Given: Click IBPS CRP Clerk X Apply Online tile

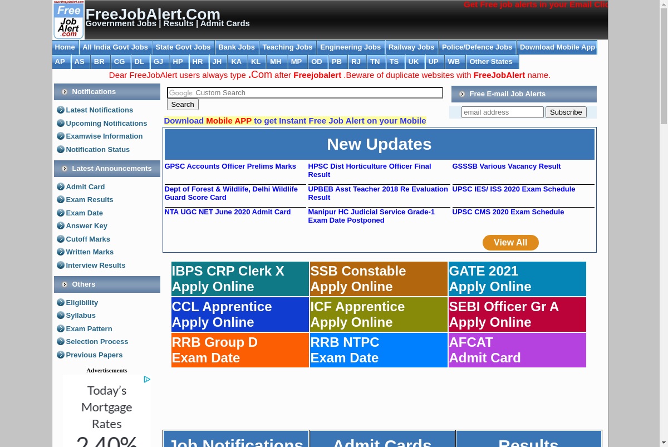Looking at the screenshot, I should 240,279.
